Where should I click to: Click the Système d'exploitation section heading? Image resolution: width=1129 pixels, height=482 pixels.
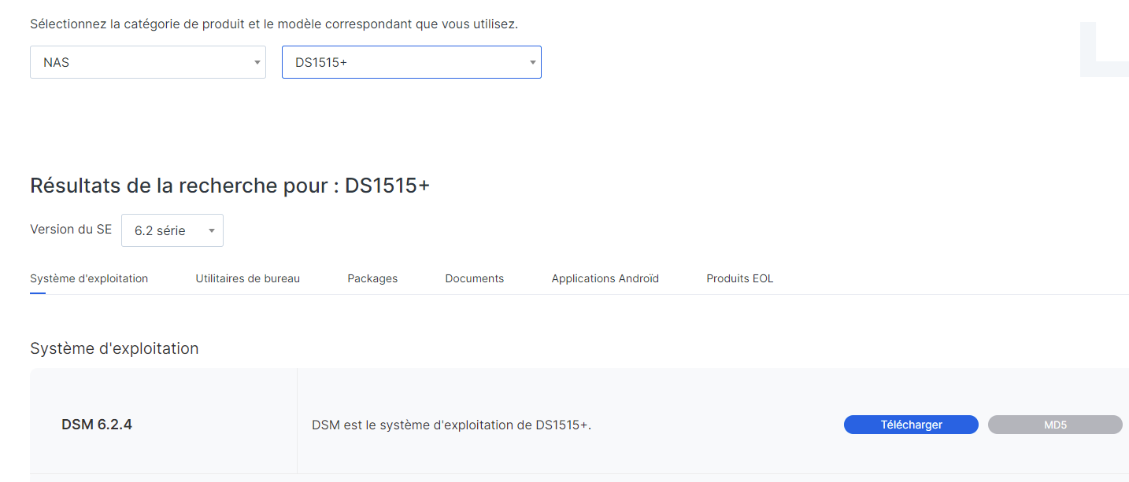coord(114,348)
